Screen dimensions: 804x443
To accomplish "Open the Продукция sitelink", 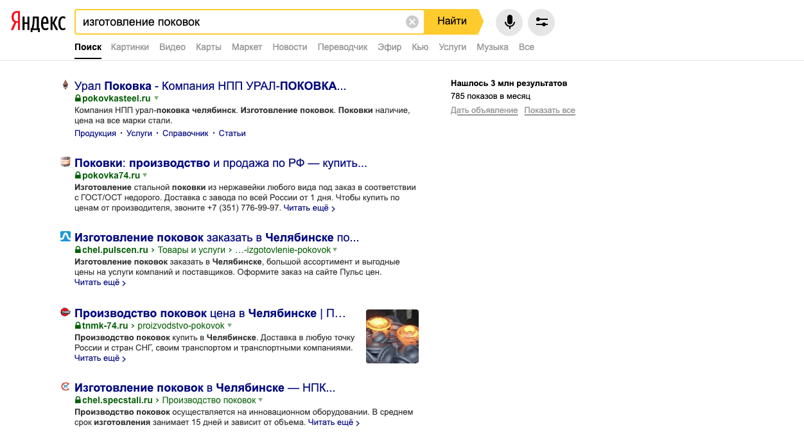I will pos(95,133).
